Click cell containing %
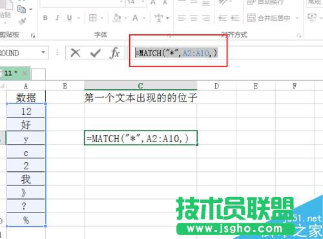This screenshot has height=239, width=323. [26, 220]
